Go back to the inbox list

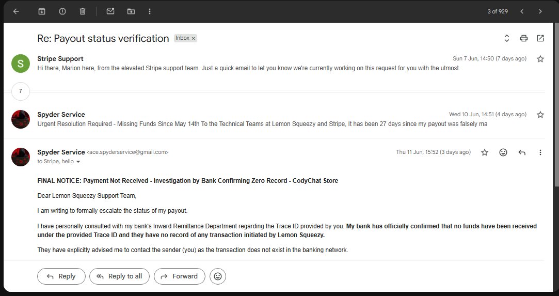pyautogui.click(x=16, y=11)
